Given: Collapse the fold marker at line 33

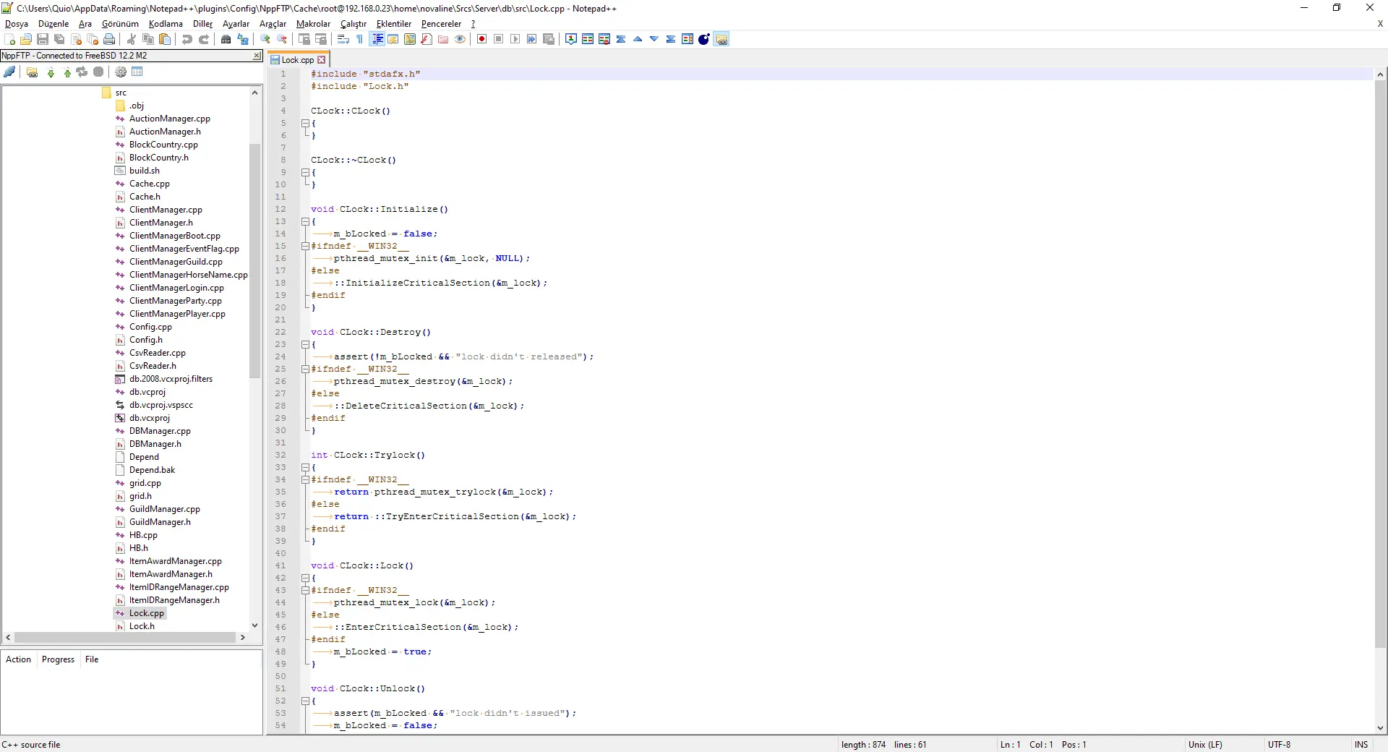Looking at the screenshot, I should [305, 468].
